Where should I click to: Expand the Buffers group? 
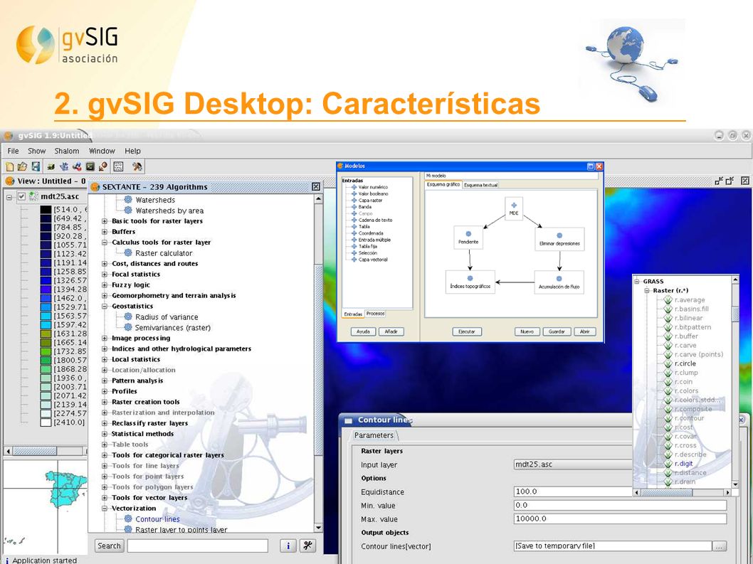pos(104,232)
